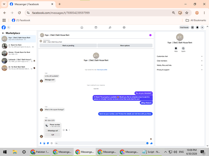Click the address bar URL
Viewport: 209px width, 156px height.
tap(61, 13)
